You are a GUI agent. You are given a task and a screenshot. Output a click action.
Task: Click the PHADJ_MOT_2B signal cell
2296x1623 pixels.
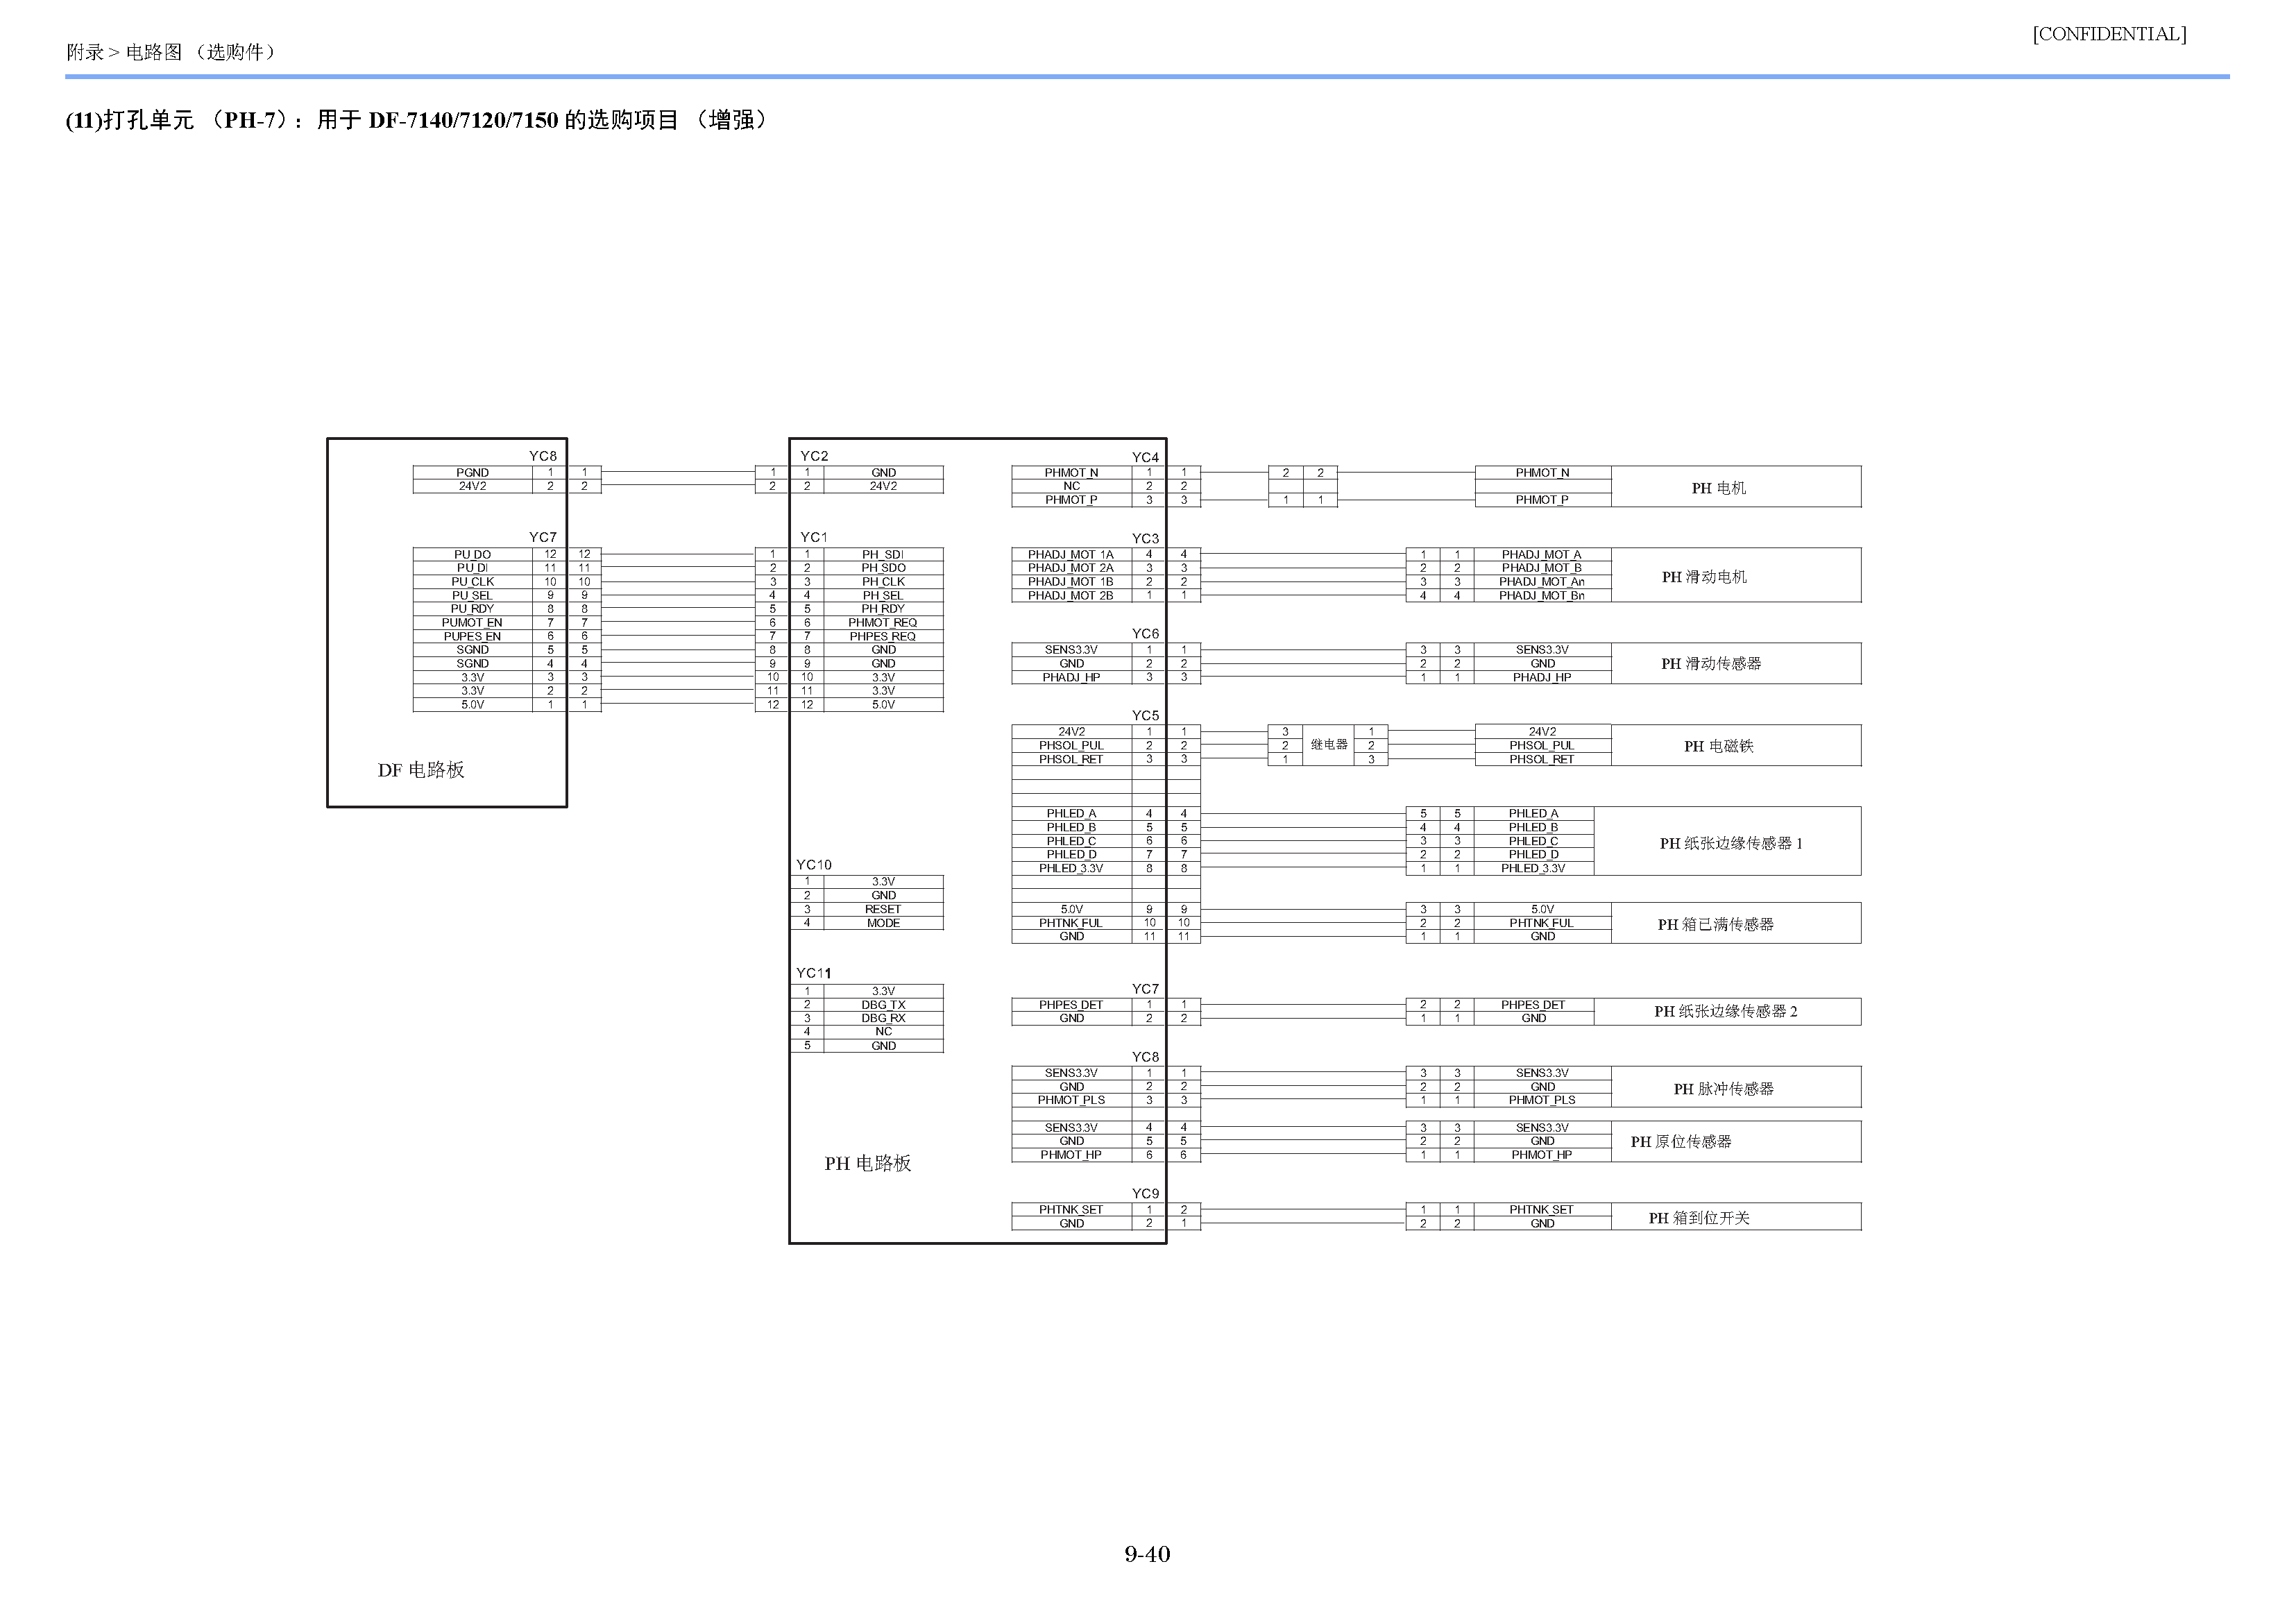[x=1071, y=595]
